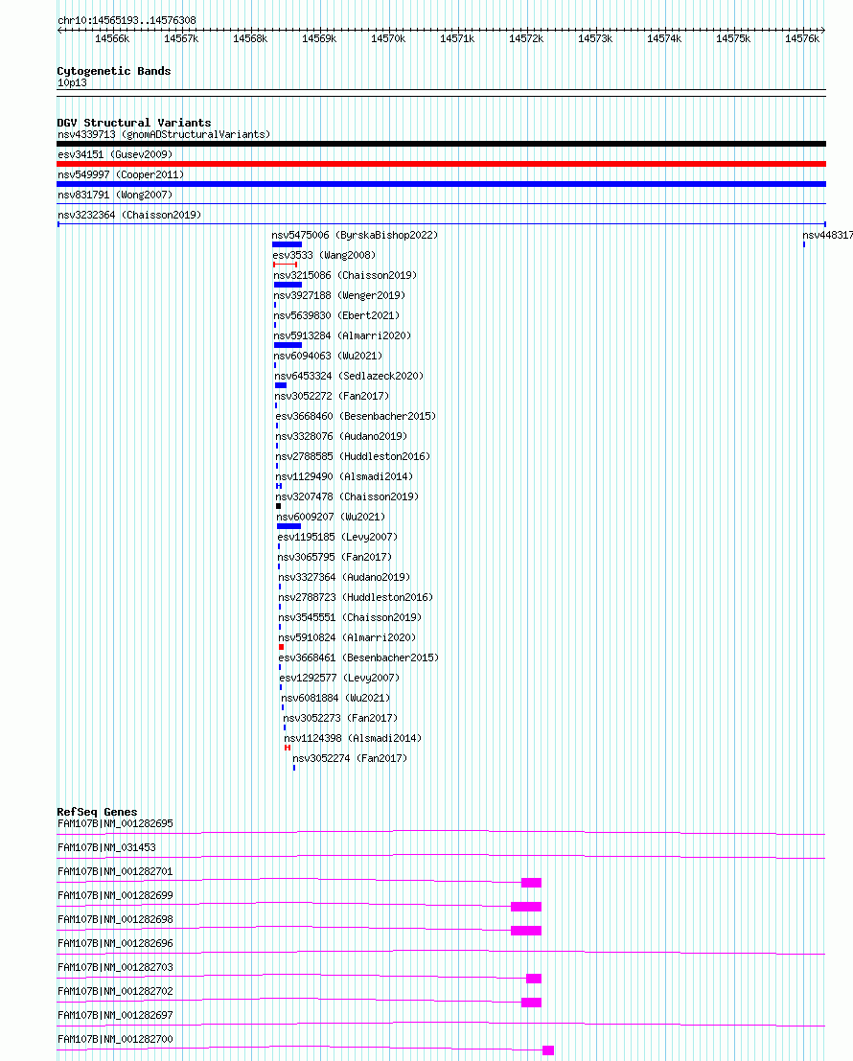
Task: Click the esv3668461 (Besenbacher2015) label
Action: [x=358, y=657]
